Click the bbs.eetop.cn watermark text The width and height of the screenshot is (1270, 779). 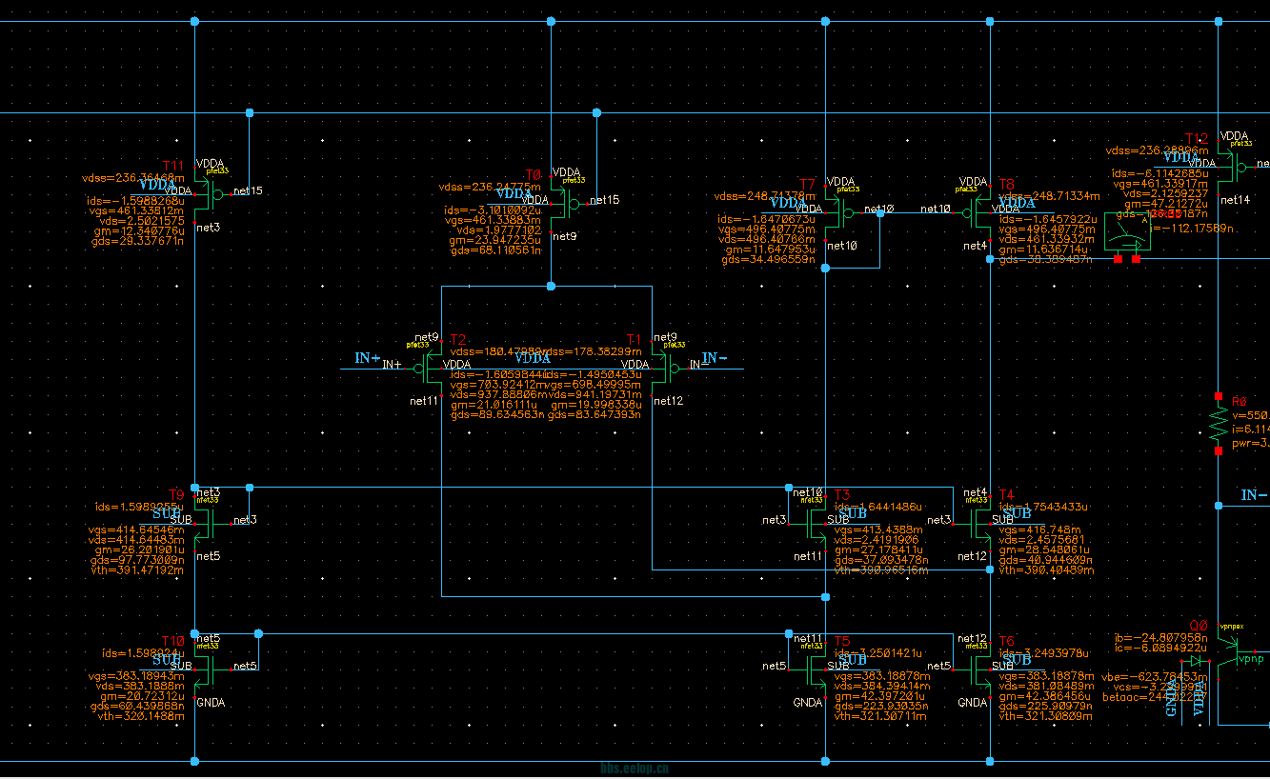coord(635,767)
